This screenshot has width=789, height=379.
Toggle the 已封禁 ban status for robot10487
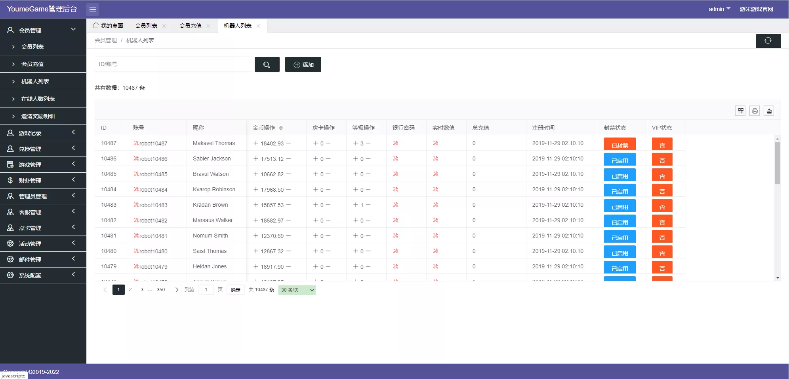click(x=619, y=144)
